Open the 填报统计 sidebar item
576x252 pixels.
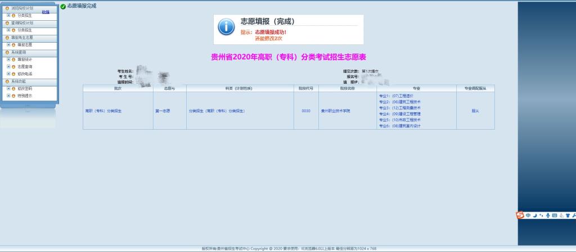point(25,59)
